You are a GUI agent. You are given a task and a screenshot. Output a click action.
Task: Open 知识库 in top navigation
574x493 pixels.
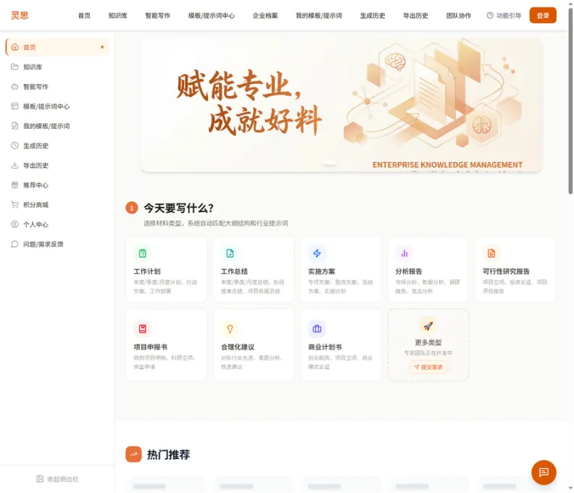pos(117,16)
